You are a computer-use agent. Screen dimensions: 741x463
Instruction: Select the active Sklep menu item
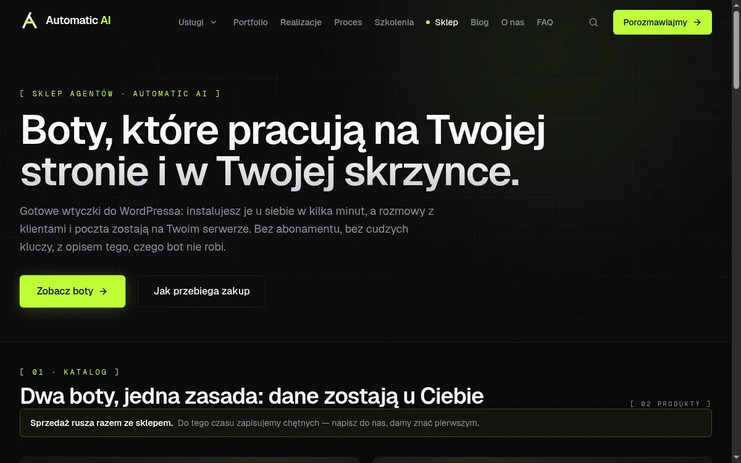click(x=446, y=22)
